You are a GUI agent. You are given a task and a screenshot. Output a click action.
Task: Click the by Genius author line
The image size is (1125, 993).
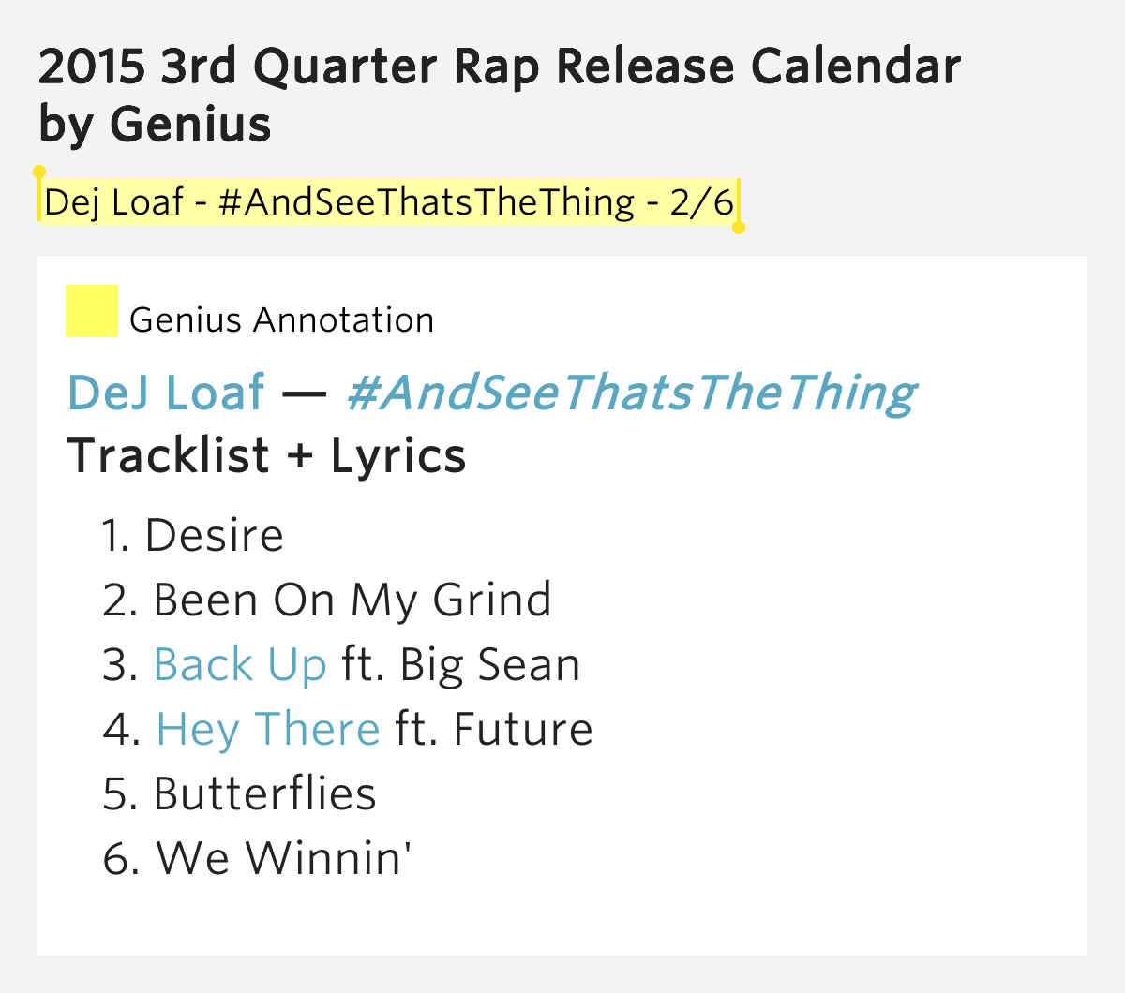[156, 124]
